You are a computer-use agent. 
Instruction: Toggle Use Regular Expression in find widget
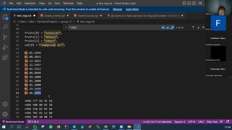[172, 27]
